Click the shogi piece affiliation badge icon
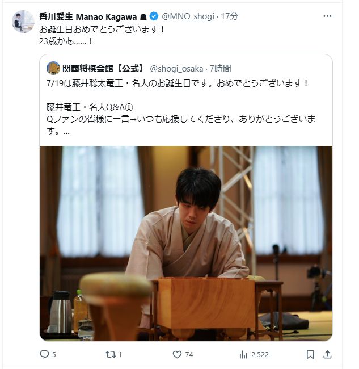The width and height of the screenshot is (359, 369). [143, 16]
